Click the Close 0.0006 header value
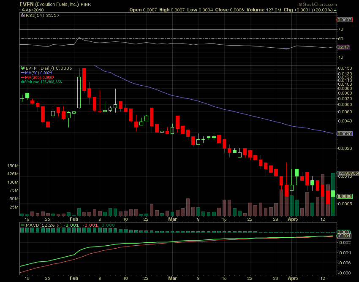This screenshot has width=359, height=282. [229, 10]
